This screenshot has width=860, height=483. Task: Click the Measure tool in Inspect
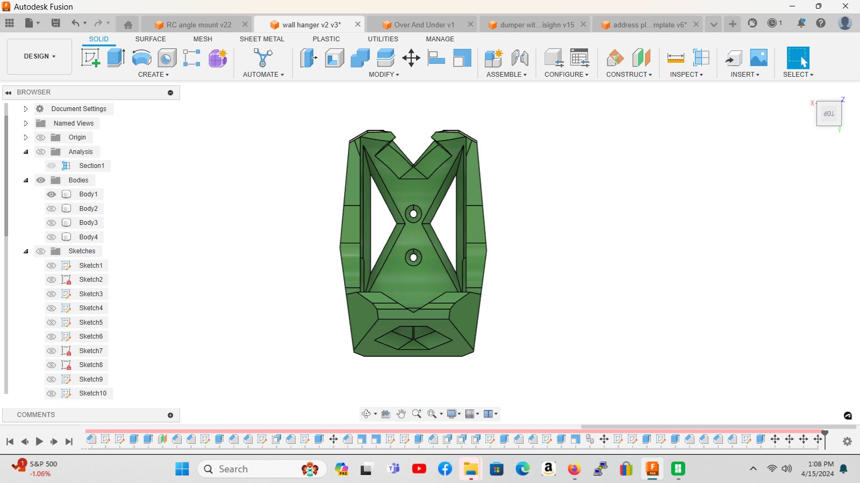click(676, 57)
